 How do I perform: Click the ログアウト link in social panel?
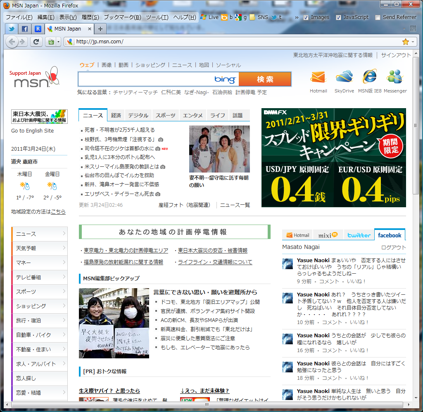click(x=393, y=248)
